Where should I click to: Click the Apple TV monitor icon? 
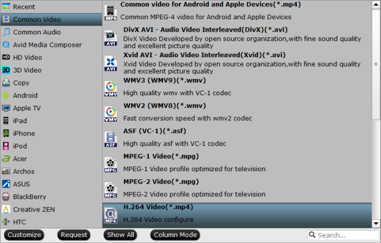(x=6, y=108)
